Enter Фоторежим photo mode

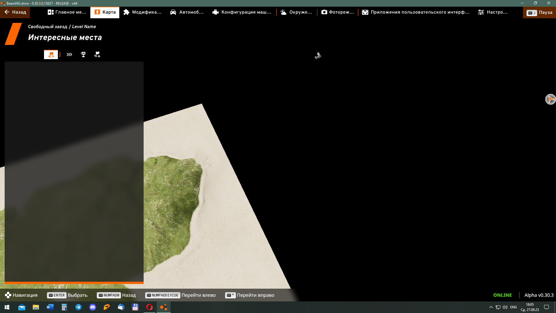(x=338, y=12)
